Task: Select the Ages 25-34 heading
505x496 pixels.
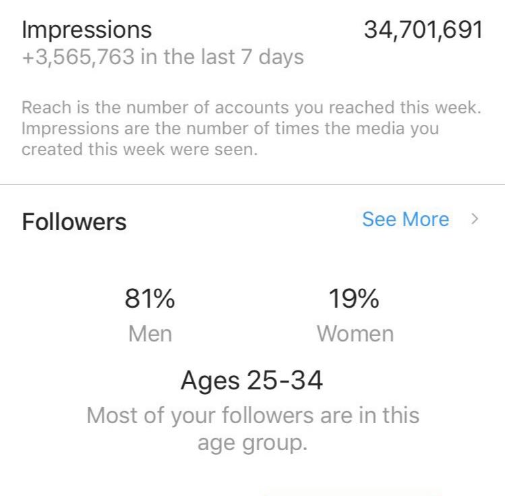Action: click(251, 381)
